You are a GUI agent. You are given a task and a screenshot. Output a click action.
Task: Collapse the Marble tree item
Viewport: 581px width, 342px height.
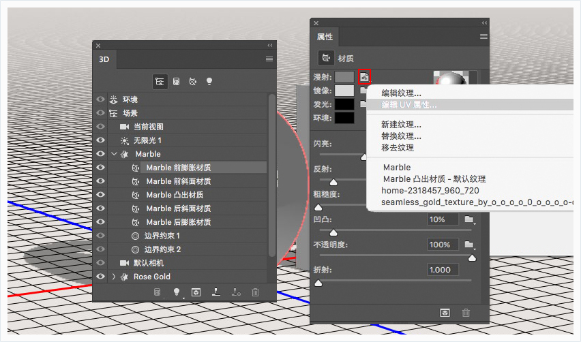point(114,154)
